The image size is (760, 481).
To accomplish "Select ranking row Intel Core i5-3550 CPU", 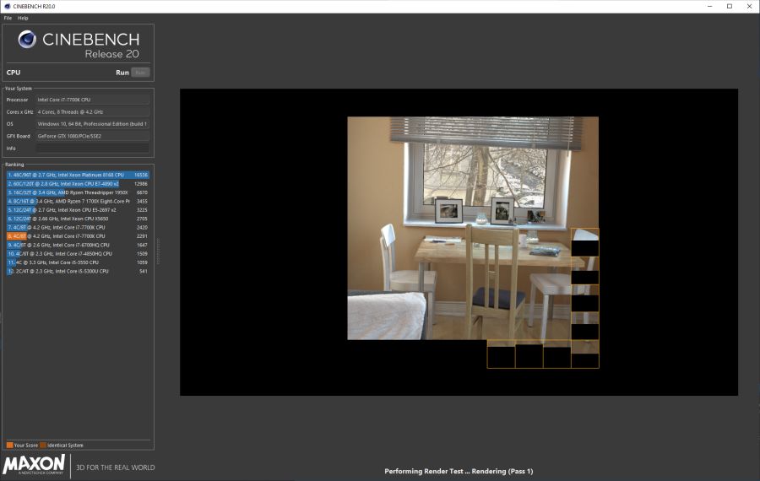I will click(x=78, y=262).
